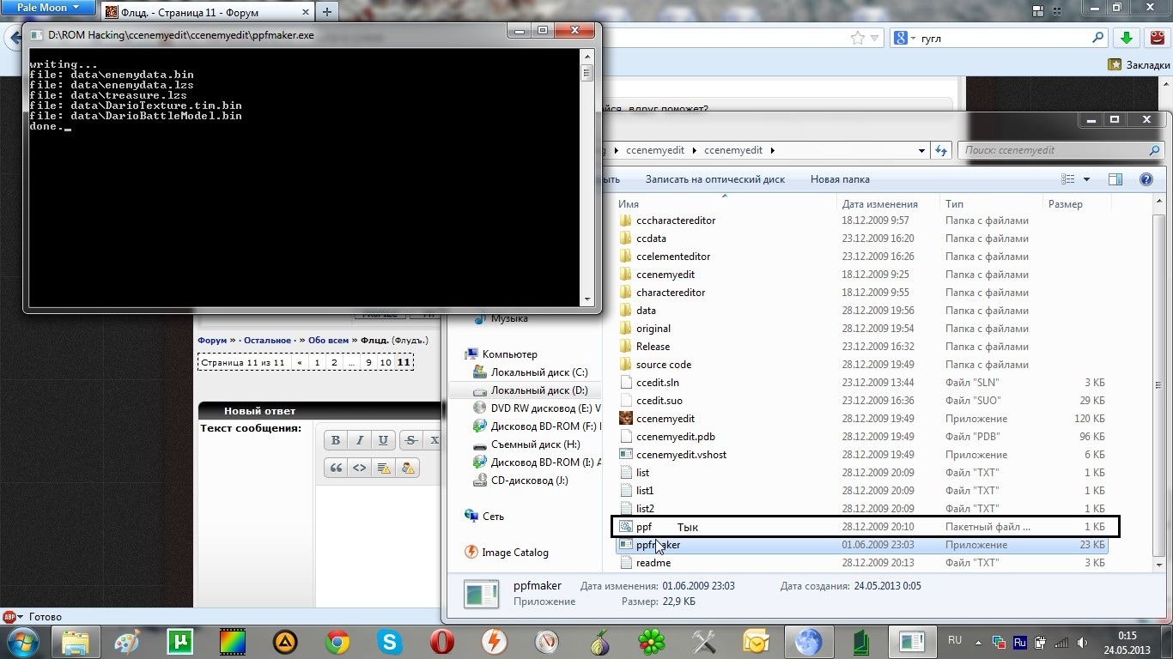Click Новая папка in the Explorer toolbar
This screenshot has width=1173, height=659.
(x=839, y=179)
